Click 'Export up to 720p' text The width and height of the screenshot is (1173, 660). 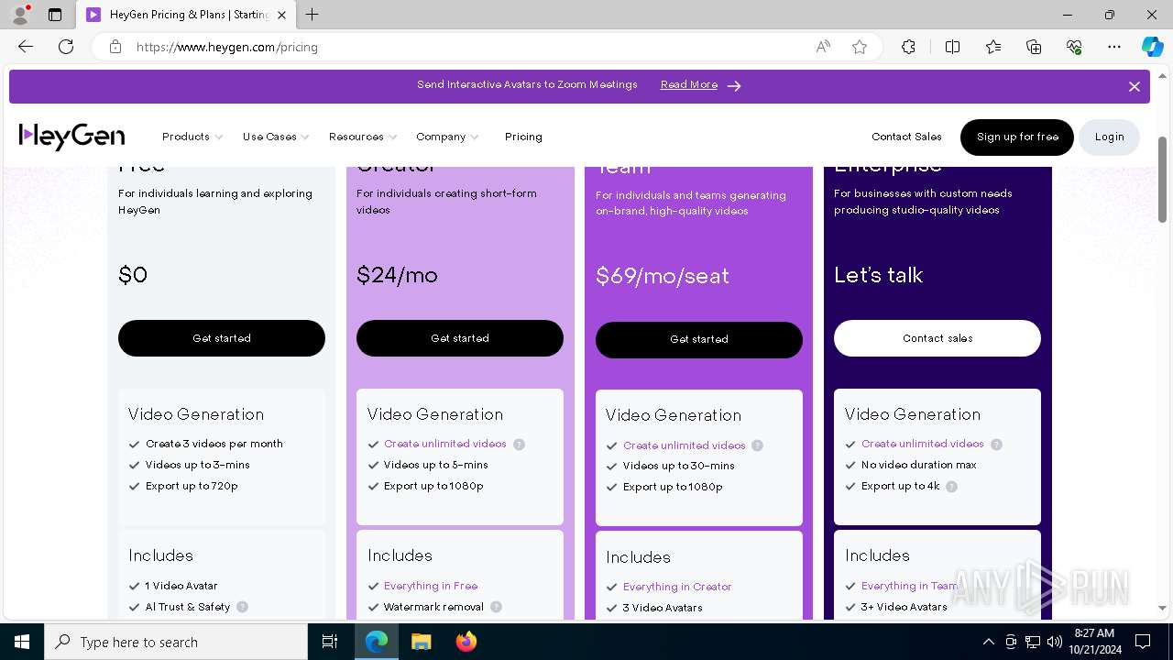192,486
